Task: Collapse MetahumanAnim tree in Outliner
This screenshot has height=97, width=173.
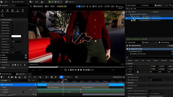Action: (129, 14)
